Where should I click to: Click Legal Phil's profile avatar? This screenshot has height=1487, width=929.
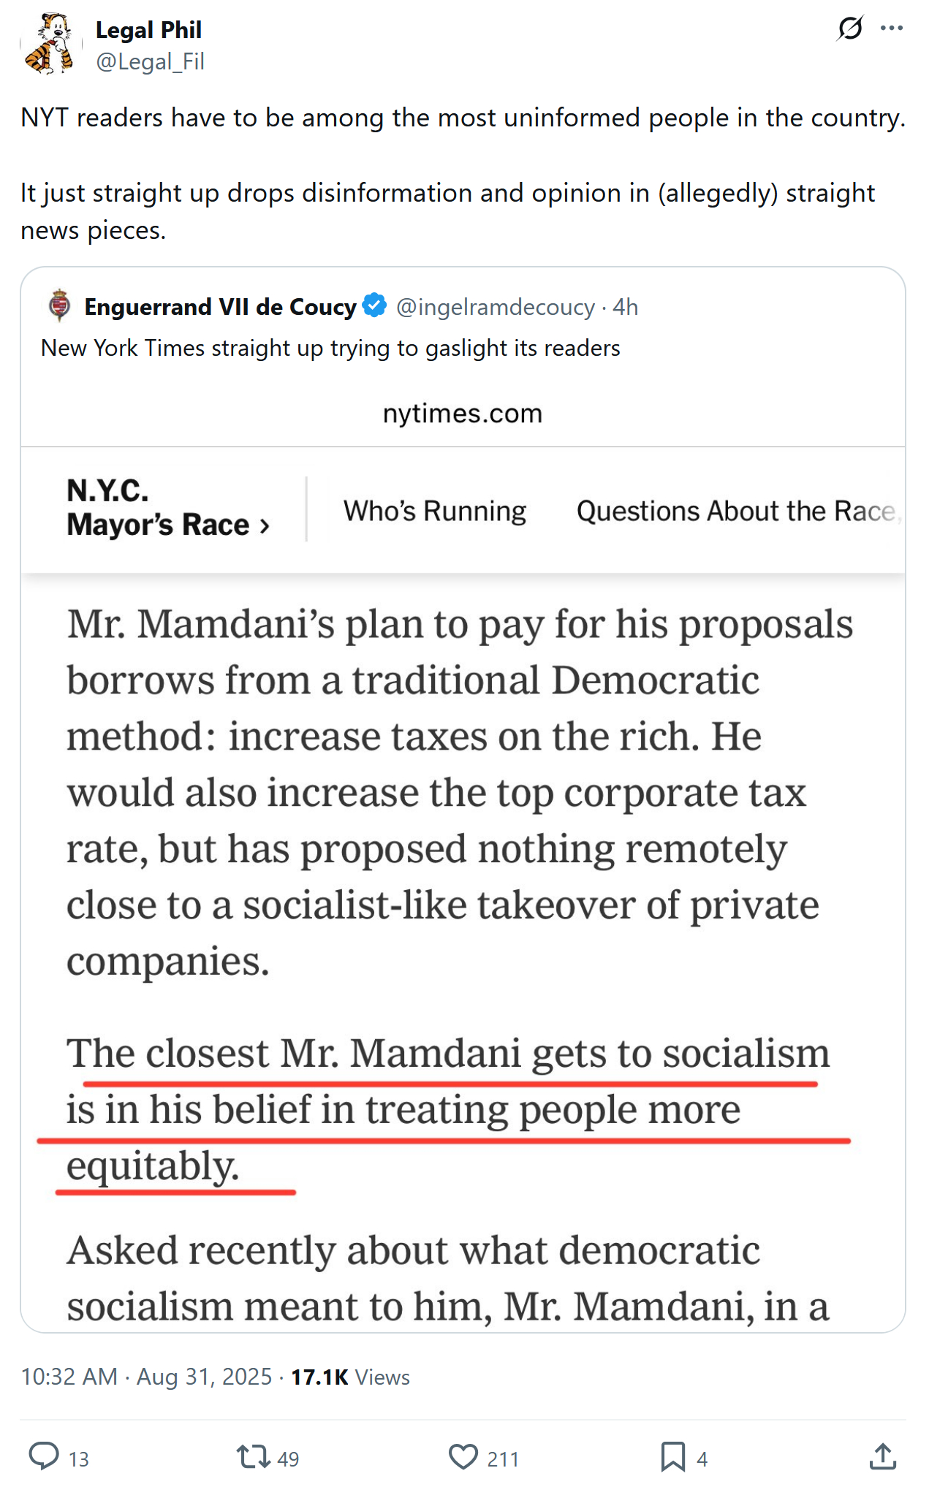coord(50,45)
